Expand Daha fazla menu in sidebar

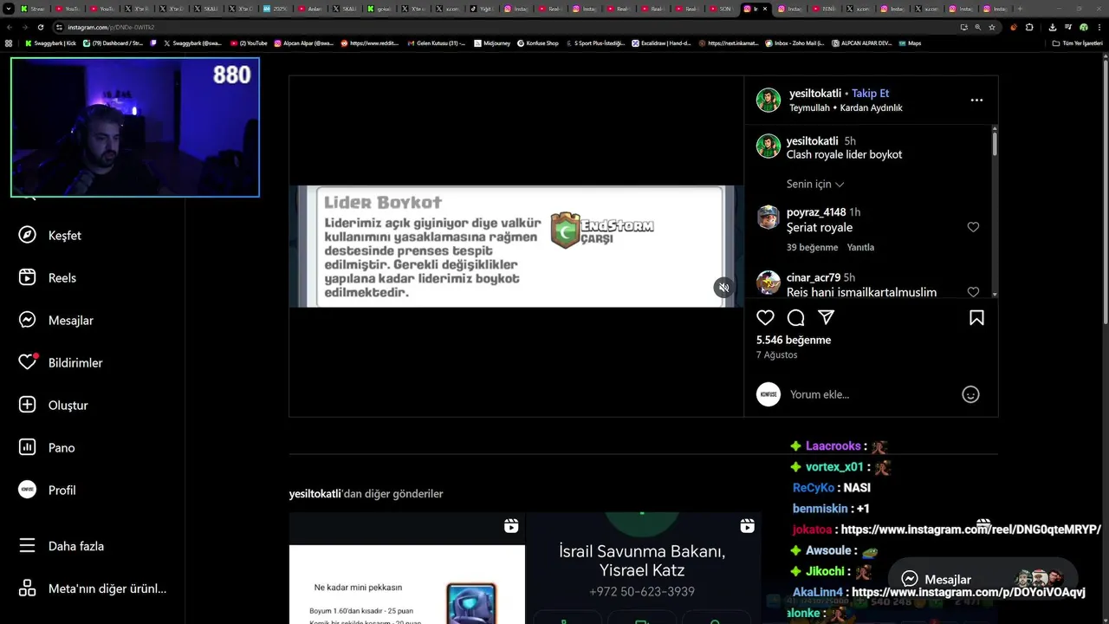[63, 546]
